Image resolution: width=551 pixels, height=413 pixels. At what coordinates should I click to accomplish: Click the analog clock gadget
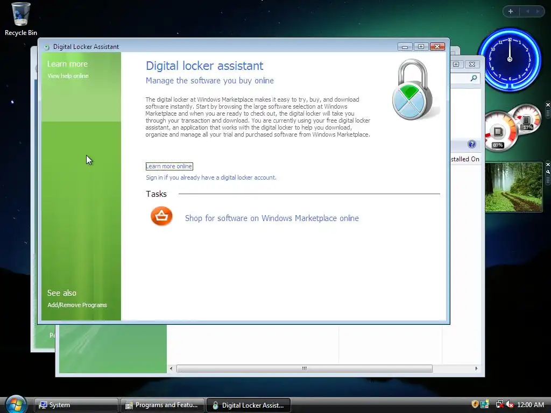(x=510, y=59)
